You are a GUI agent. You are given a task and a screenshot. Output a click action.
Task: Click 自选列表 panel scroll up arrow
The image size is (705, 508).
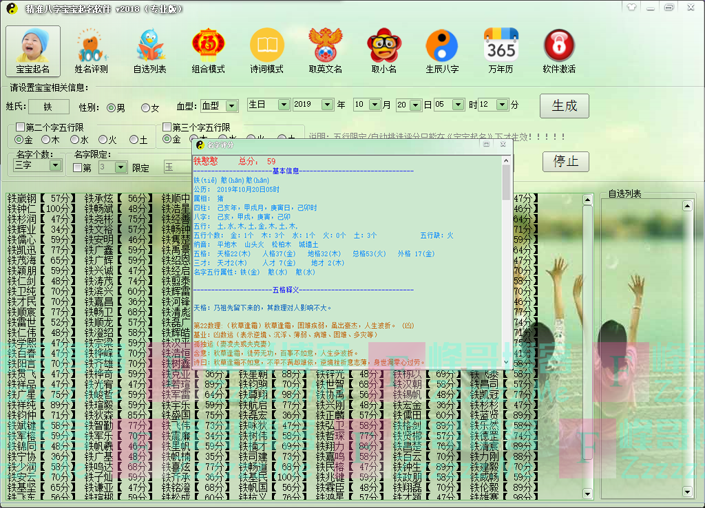point(688,206)
